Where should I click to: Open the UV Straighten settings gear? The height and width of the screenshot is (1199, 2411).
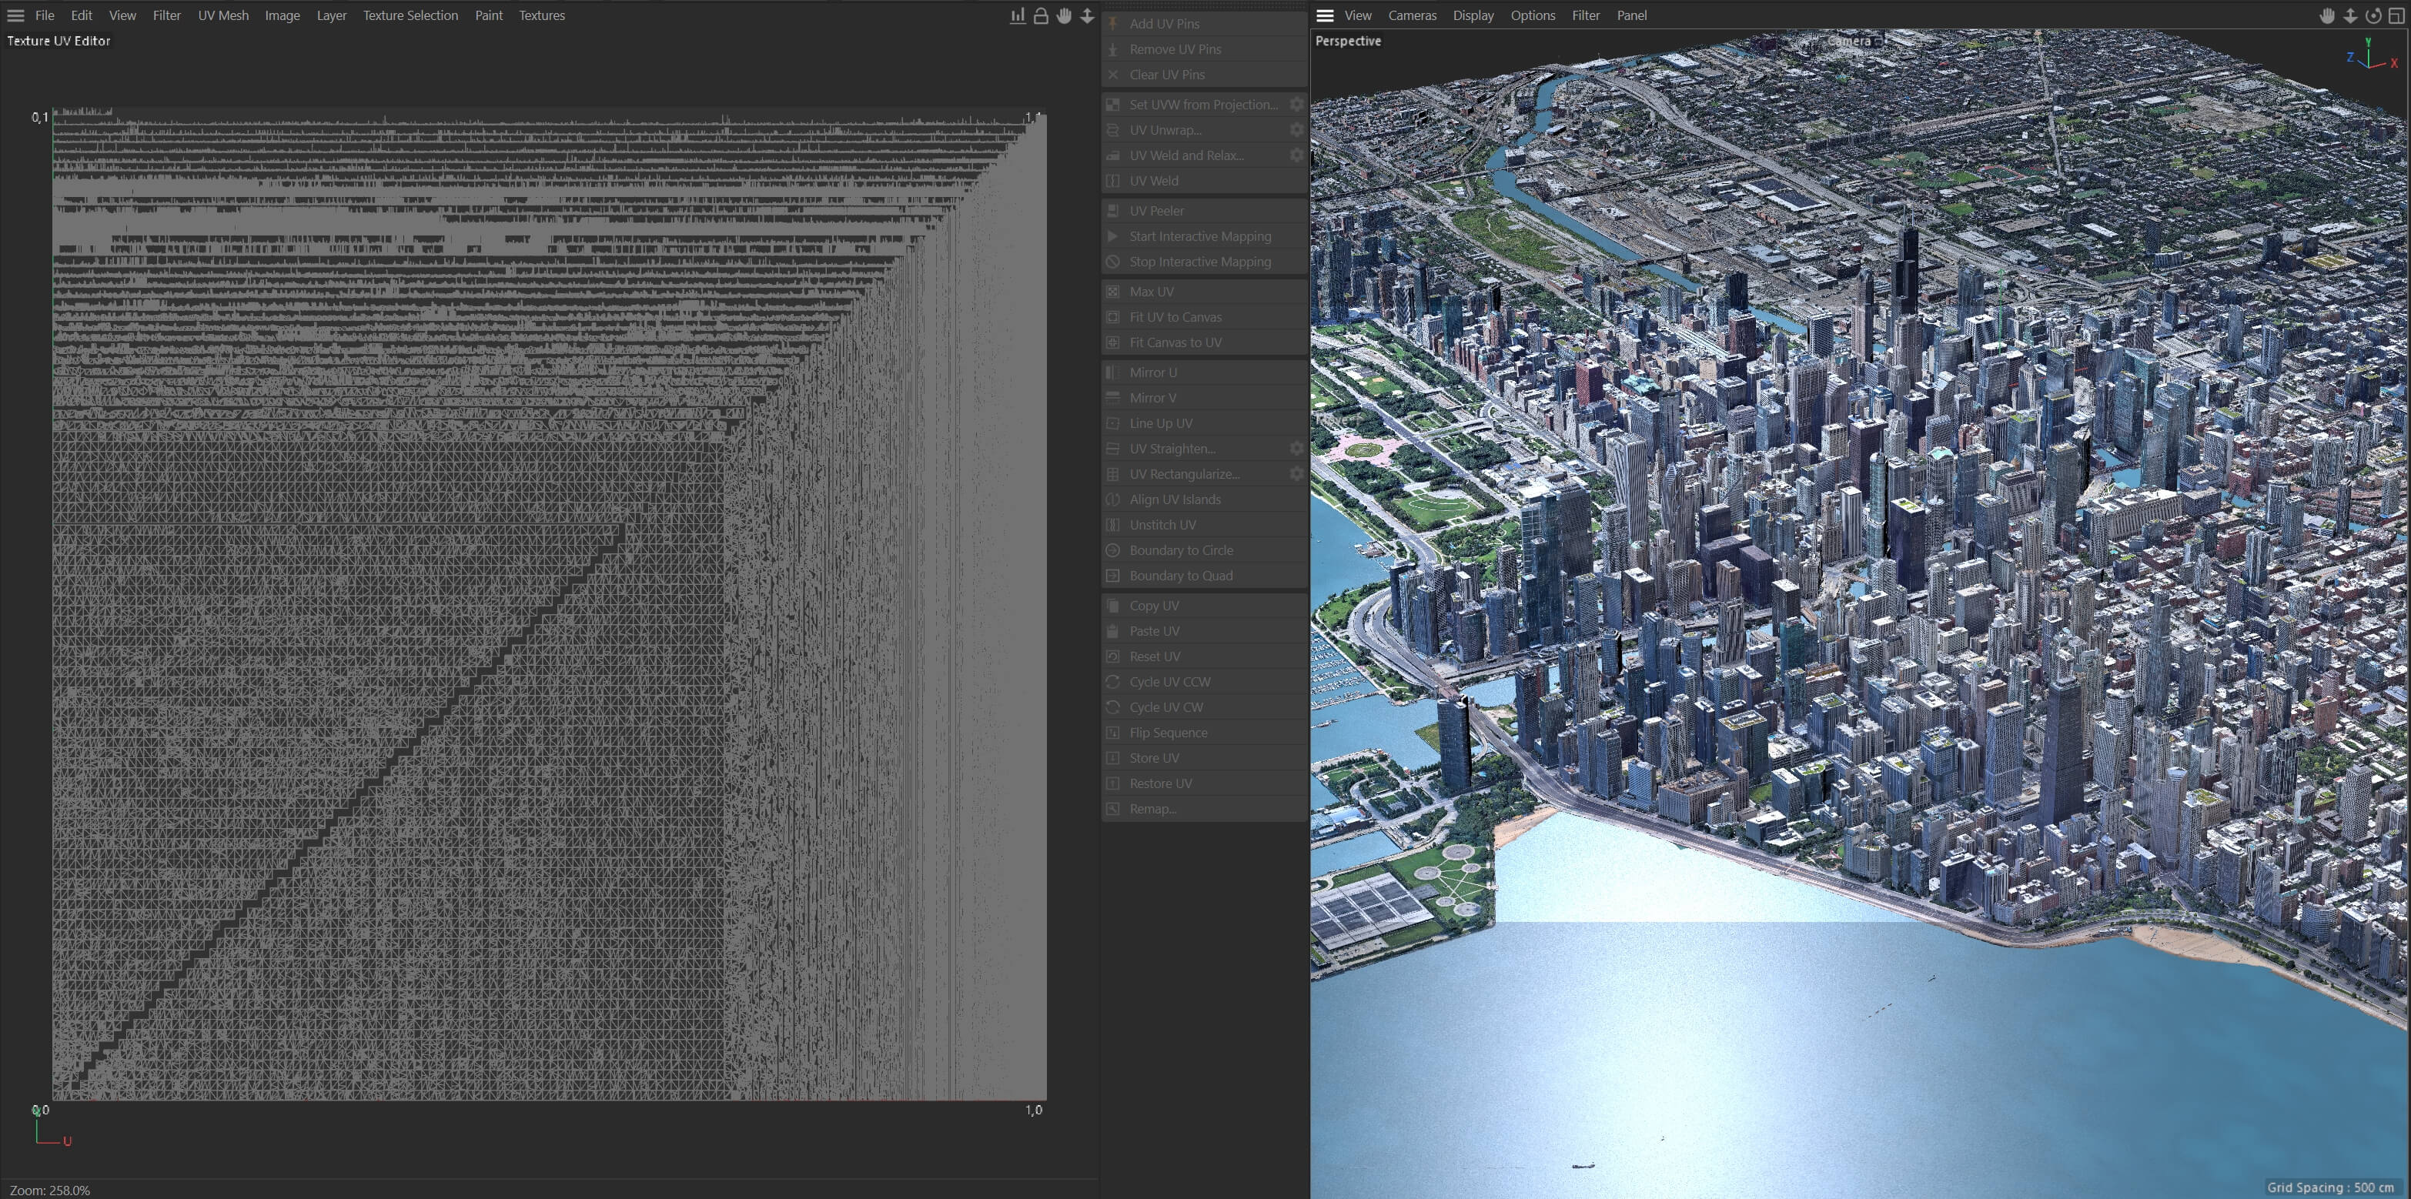pyautogui.click(x=1296, y=449)
